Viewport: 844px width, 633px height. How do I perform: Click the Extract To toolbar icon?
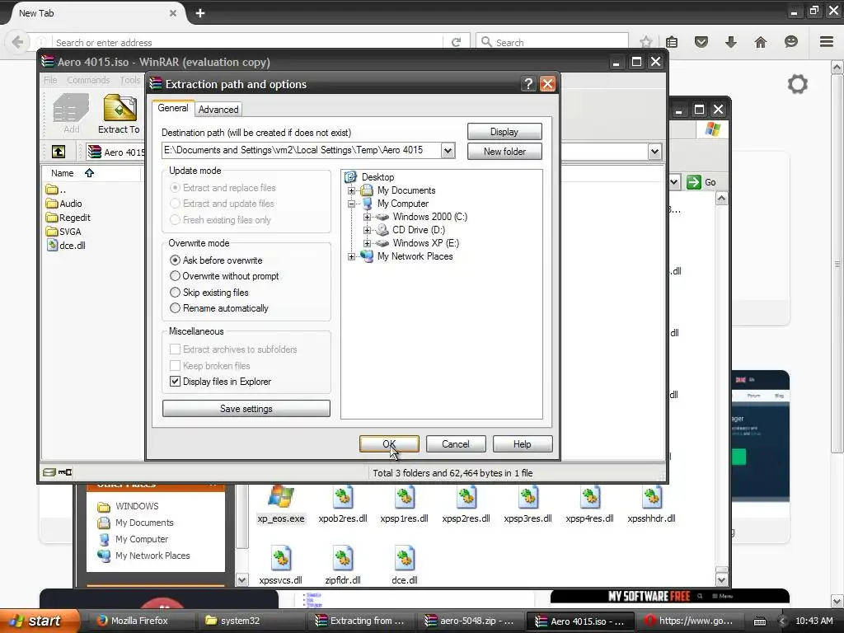coord(119,114)
